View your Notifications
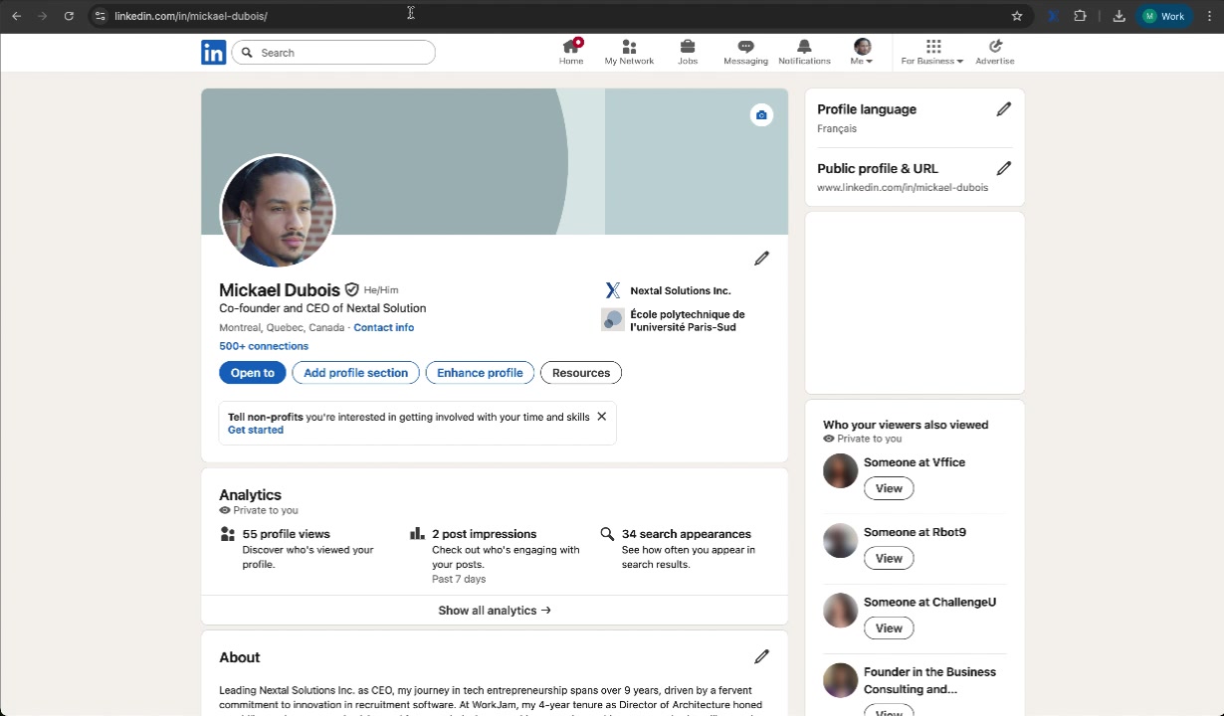This screenshot has width=1224, height=716. (x=804, y=51)
